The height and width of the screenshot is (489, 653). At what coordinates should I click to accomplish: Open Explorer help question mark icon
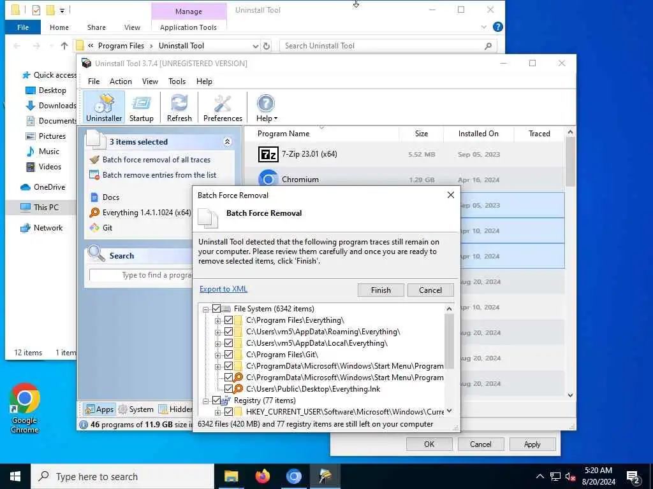[497, 27]
